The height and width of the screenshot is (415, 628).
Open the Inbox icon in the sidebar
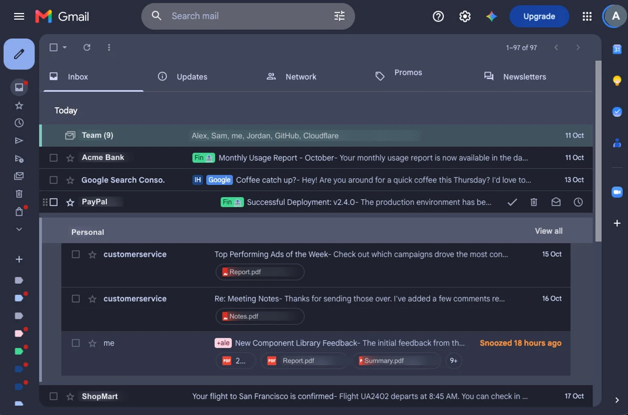point(19,87)
